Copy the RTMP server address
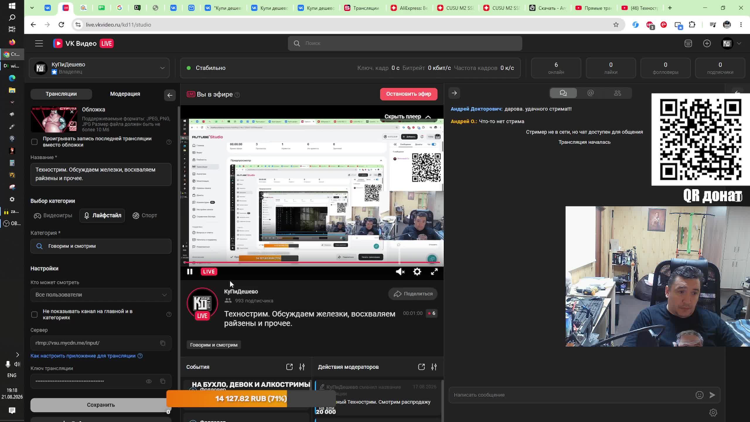 pyautogui.click(x=163, y=343)
